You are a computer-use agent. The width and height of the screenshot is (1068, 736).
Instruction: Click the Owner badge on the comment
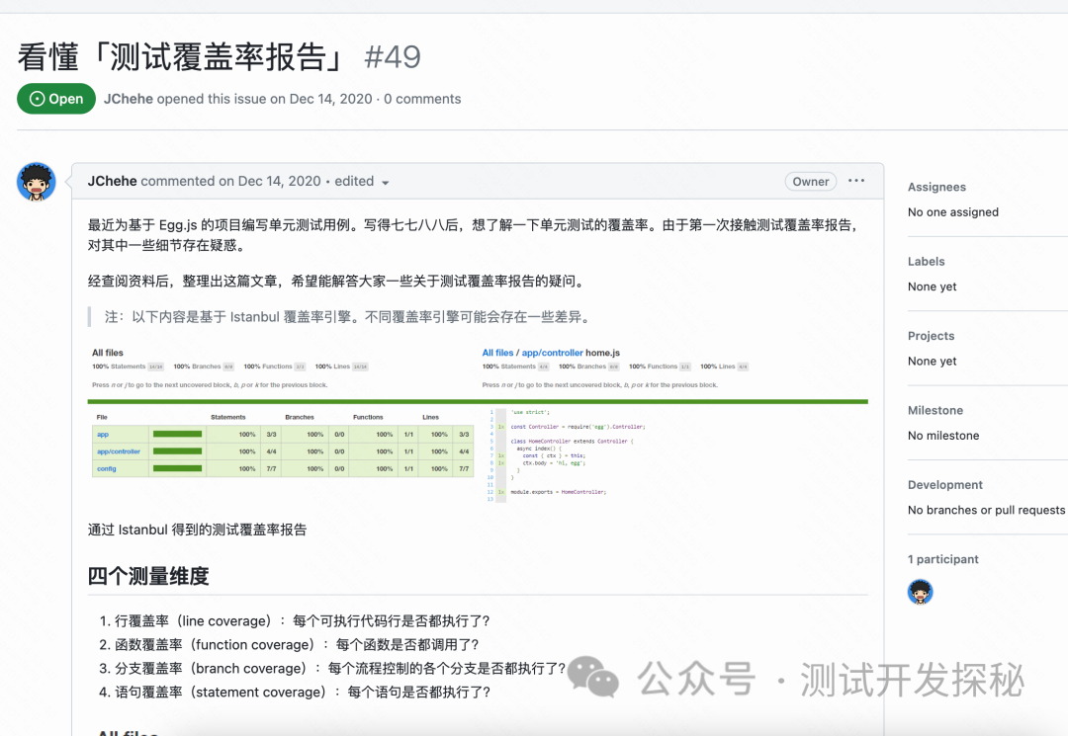[811, 182]
